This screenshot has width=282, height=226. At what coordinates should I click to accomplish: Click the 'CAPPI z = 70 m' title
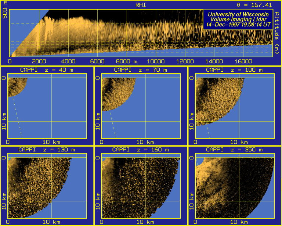pyautogui.click(x=141, y=70)
